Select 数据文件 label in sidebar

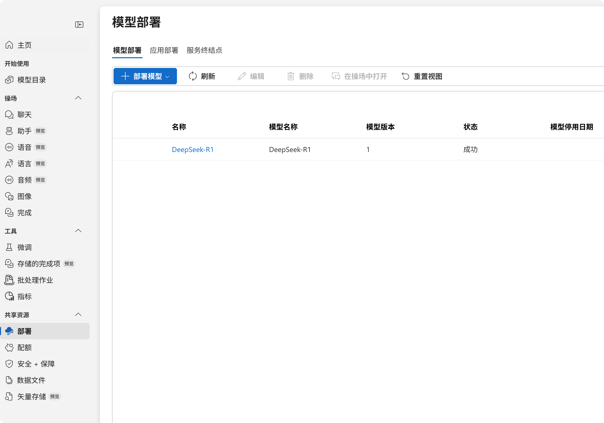click(31, 380)
